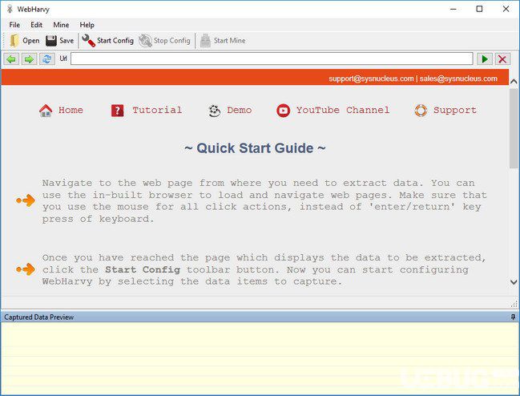The height and width of the screenshot is (396, 520).
Task: Click the Captured Data Preview title bar
Action: 260,317
